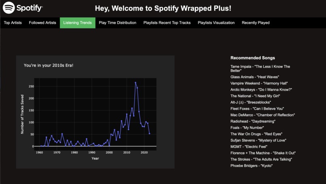This screenshot has width=326, height=184.
Task: Click the 2000 tick label on x-axis
Action: point(109,152)
